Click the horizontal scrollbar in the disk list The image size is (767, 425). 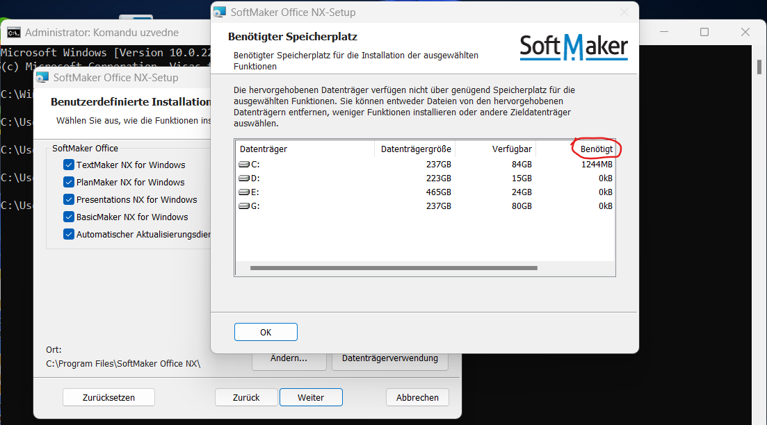[394, 268]
